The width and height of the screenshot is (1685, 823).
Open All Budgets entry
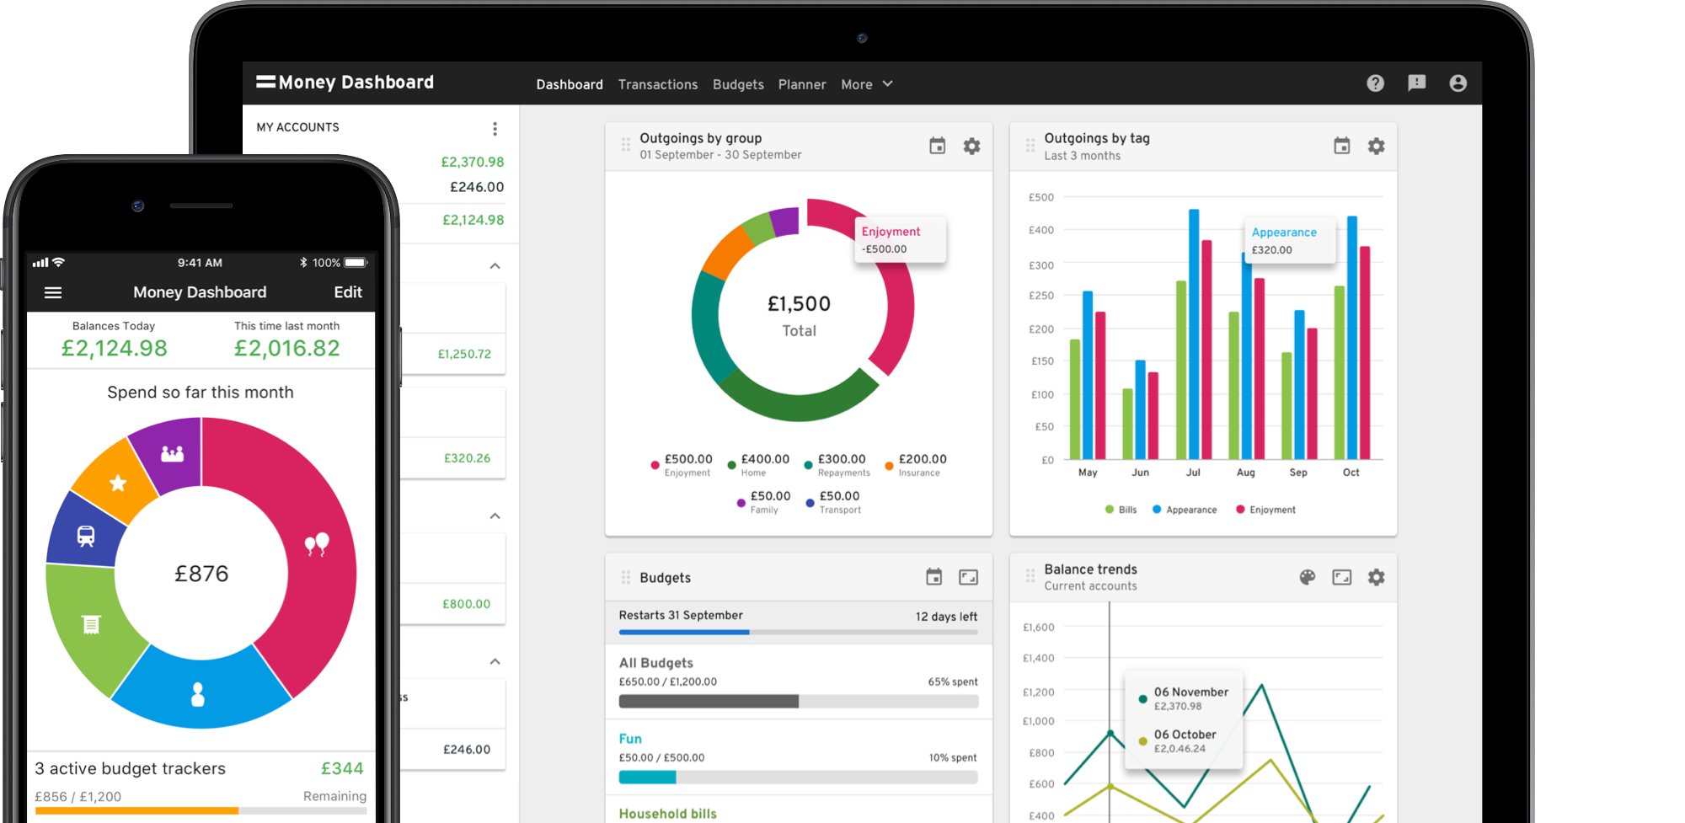point(656,663)
